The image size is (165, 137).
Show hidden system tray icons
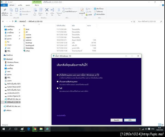pos(140,129)
